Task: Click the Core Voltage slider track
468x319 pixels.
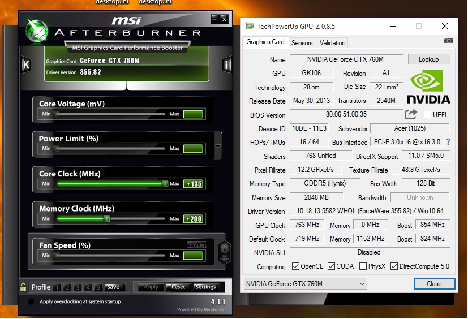Action: 110,114
